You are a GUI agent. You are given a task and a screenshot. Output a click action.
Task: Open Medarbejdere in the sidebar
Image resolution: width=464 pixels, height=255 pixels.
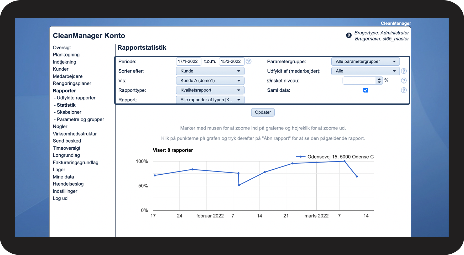[68, 76]
